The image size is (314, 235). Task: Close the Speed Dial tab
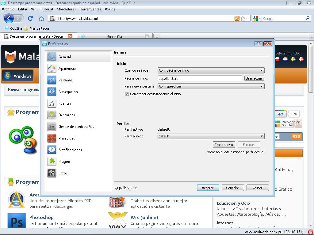(147, 37)
